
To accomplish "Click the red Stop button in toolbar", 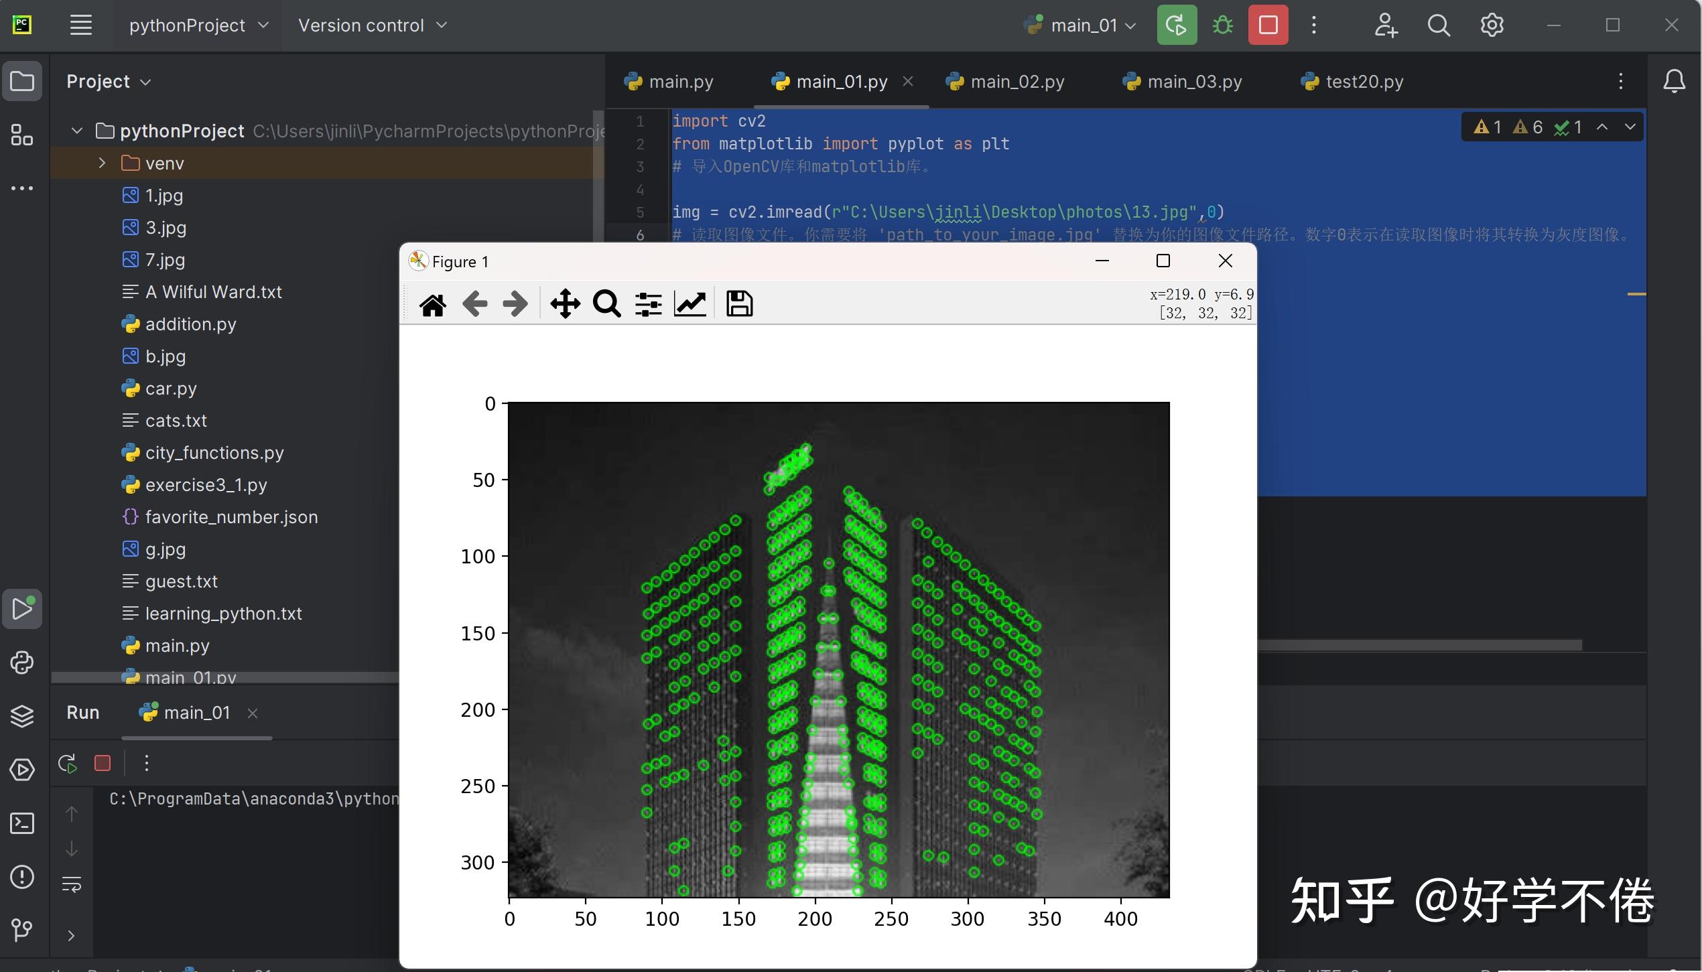I will 1268,25.
